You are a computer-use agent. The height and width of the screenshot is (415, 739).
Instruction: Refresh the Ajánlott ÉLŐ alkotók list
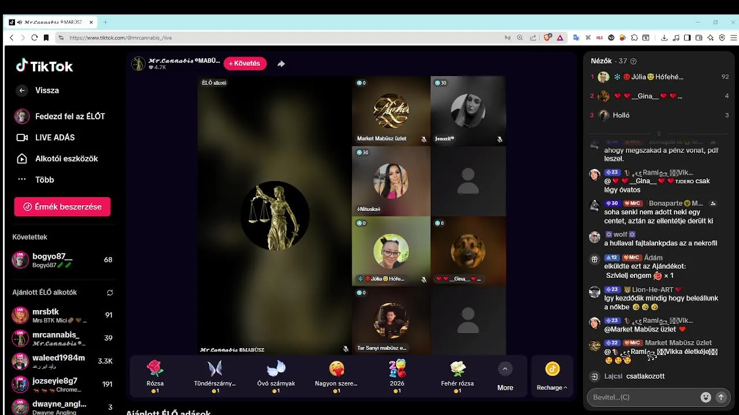coord(110,293)
